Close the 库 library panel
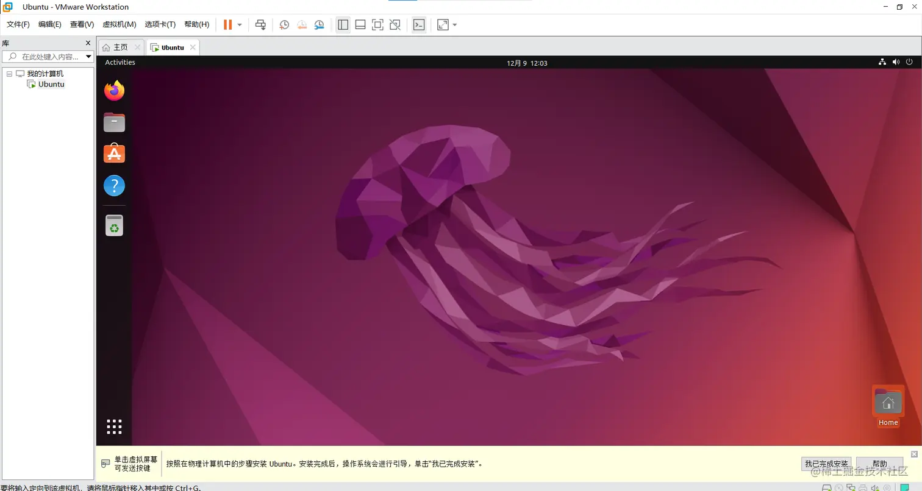Viewport: 922px width, 491px height. (x=88, y=43)
